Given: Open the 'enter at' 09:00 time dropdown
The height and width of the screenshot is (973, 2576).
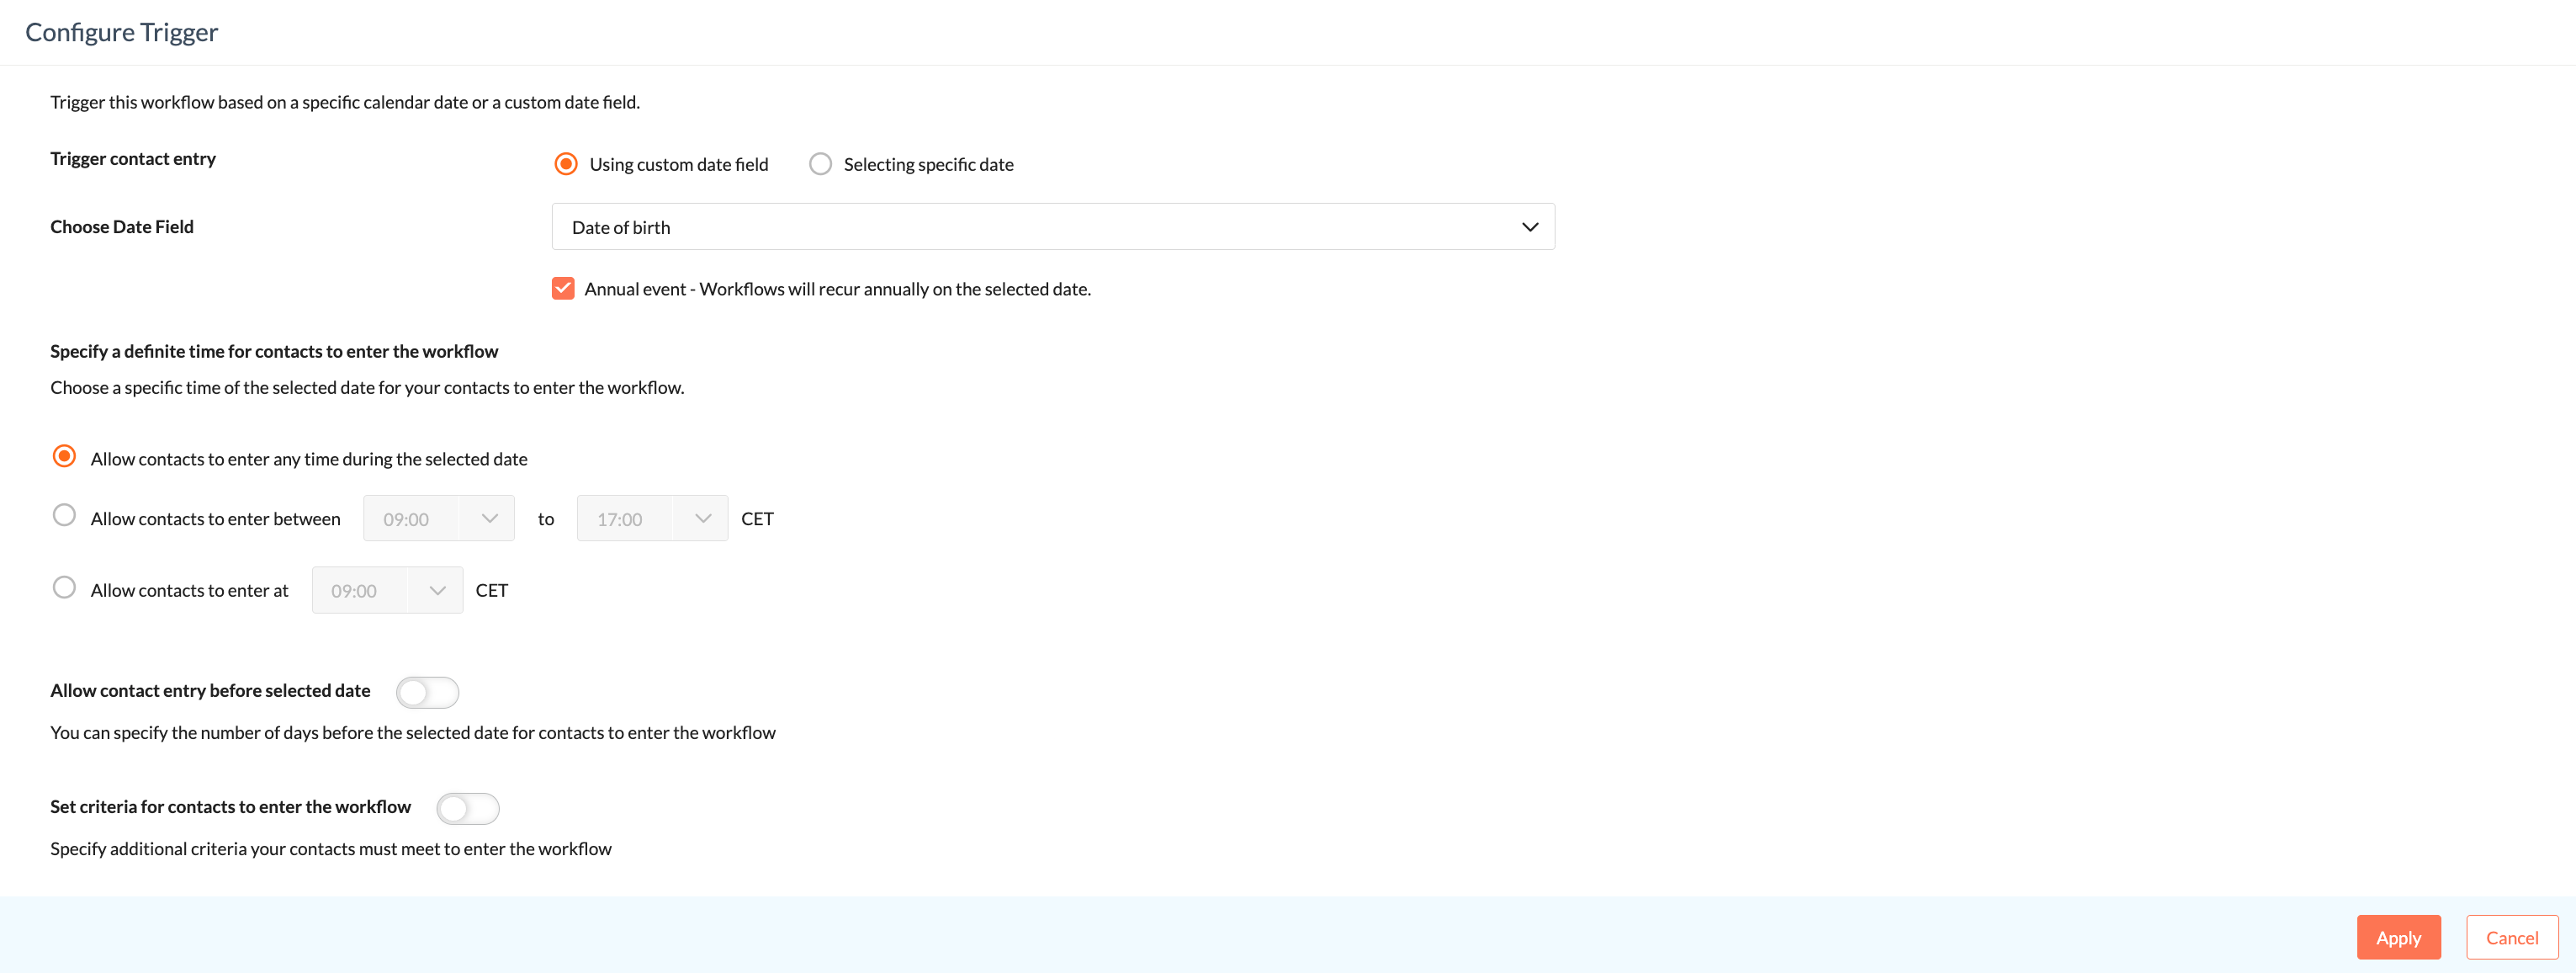Looking at the screenshot, I should click(360, 591).
